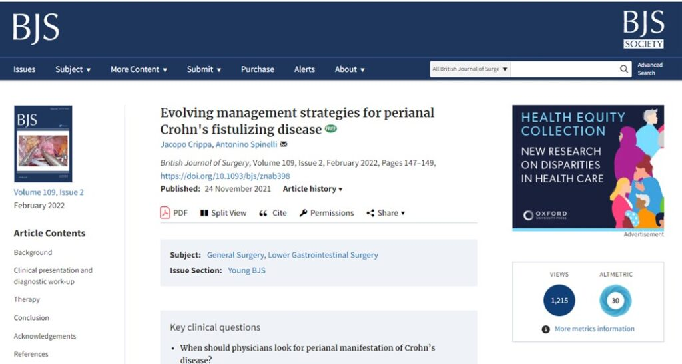Screen dimensions: 682x364
Task: Click the BJS logo top left
Action: [x=36, y=27]
